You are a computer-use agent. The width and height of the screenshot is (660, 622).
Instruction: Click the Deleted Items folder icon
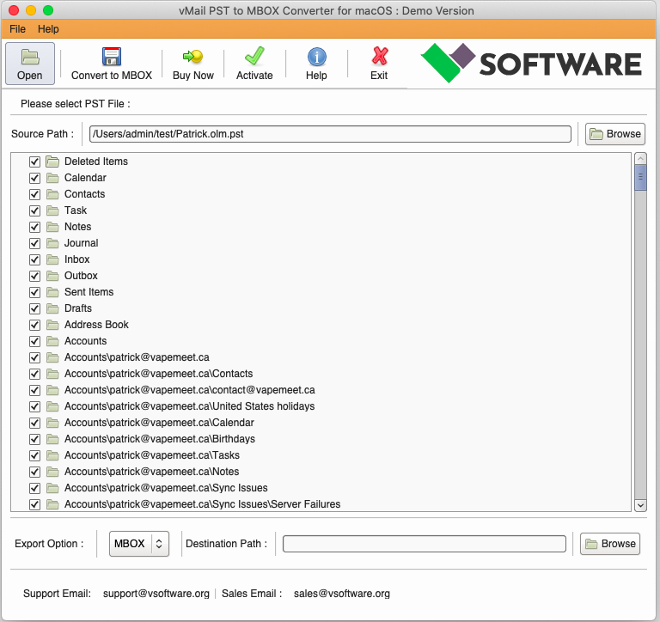52,162
